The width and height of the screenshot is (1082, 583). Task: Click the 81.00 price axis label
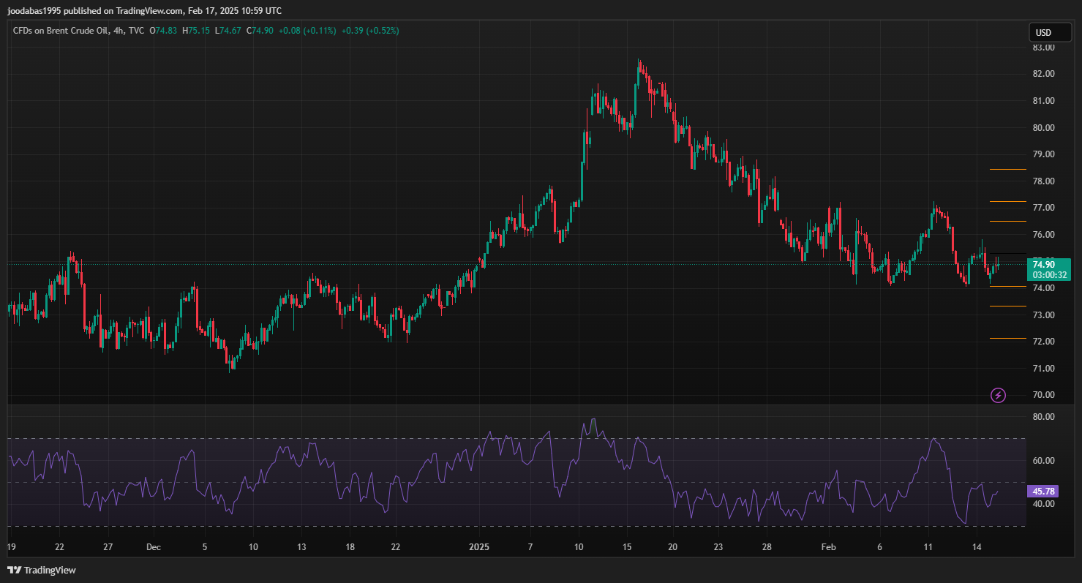pos(1043,101)
